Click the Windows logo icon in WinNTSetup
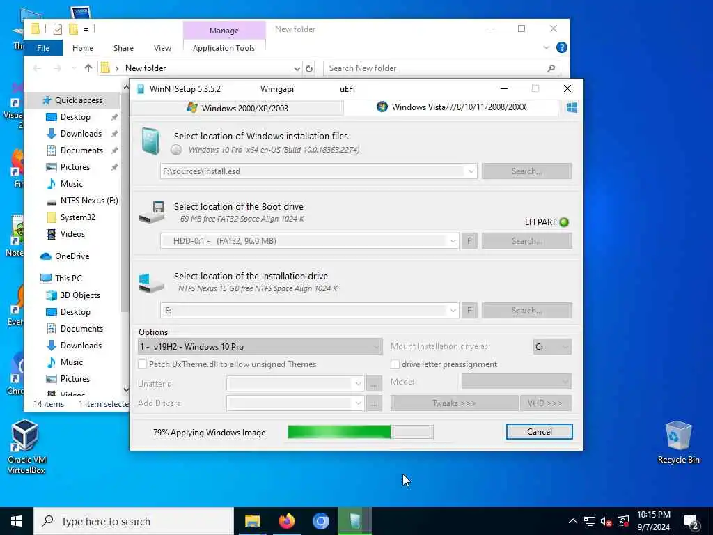713x535 pixels. click(x=572, y=107)
